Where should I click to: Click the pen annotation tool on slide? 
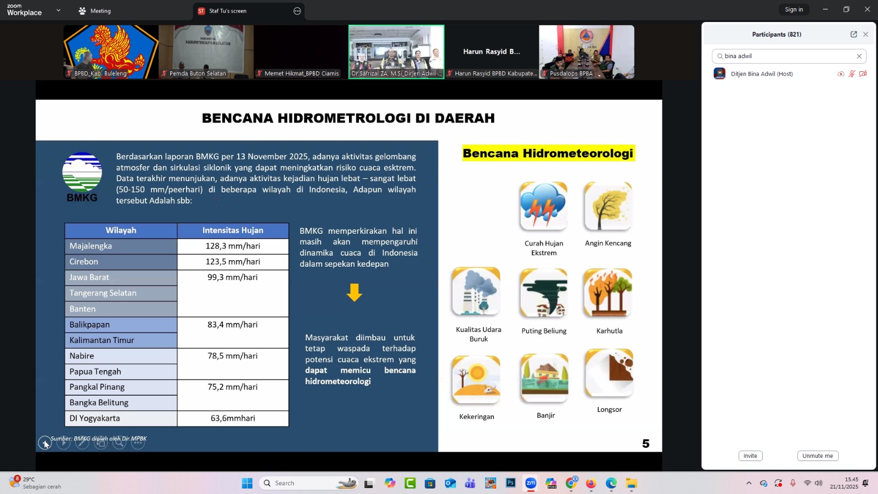click(x=82, y=442)
